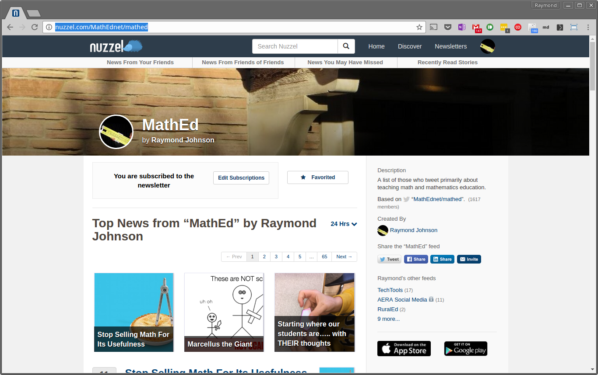The height and width of the screenshot is (375, 598).
Task: Select the active Nuzzel browser tab
Action: [15, 13]
